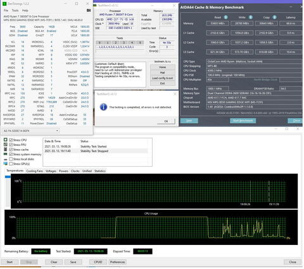The image size is (304, 269).
Task: Click the L1 Cache Read value field
Action: (x=217, y=33)
